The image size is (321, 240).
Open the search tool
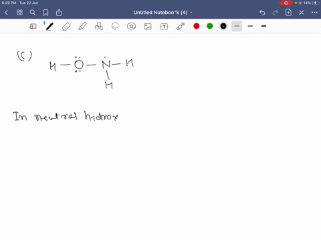(33, 13)
